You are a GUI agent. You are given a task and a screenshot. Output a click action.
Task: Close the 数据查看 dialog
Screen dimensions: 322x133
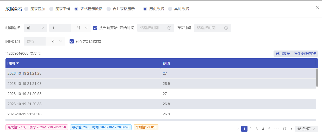317,7
